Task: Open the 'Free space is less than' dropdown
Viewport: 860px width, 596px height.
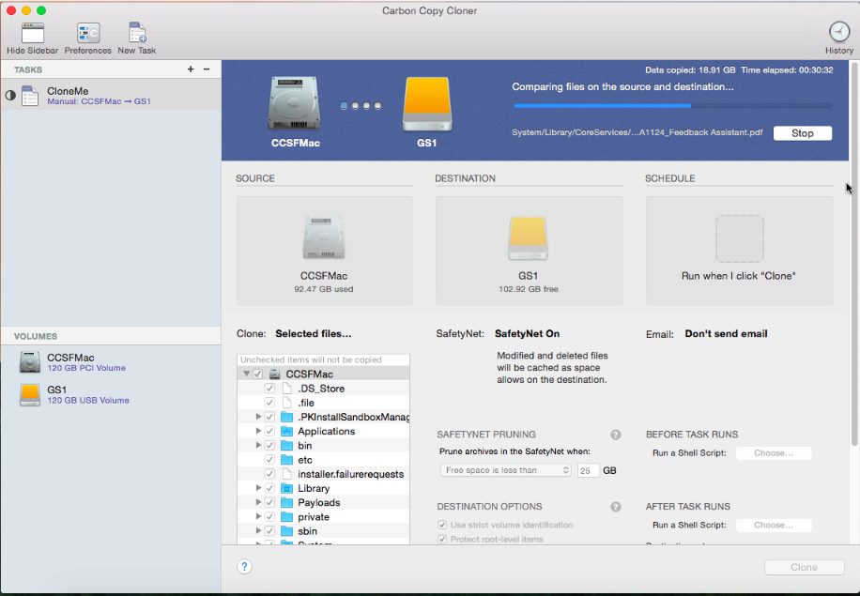Action: (506, 470)
